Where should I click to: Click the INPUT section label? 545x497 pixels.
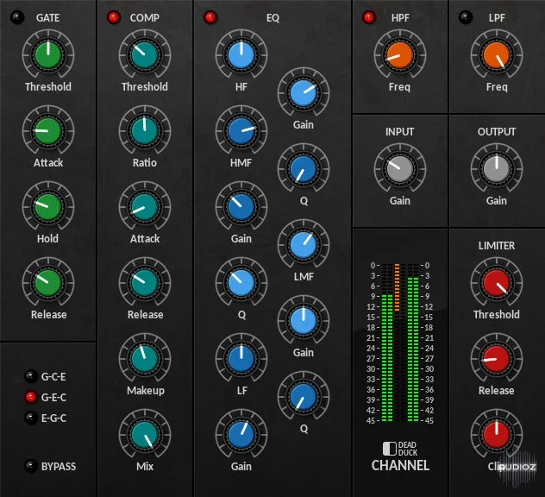400,132
